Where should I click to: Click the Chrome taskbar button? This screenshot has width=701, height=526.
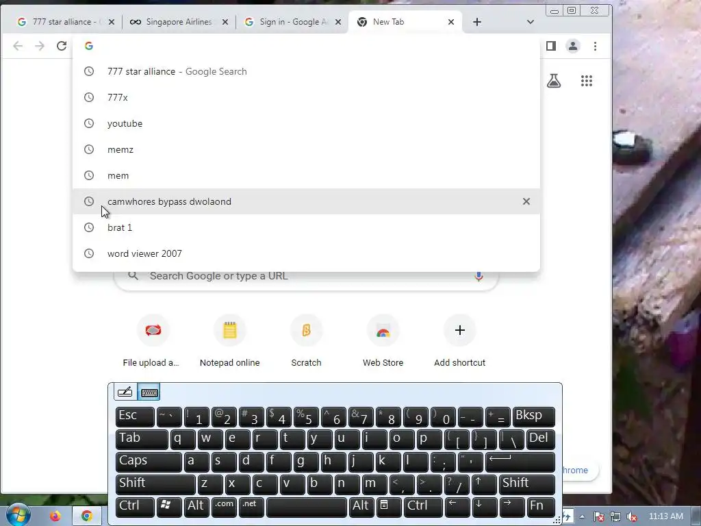87,516
